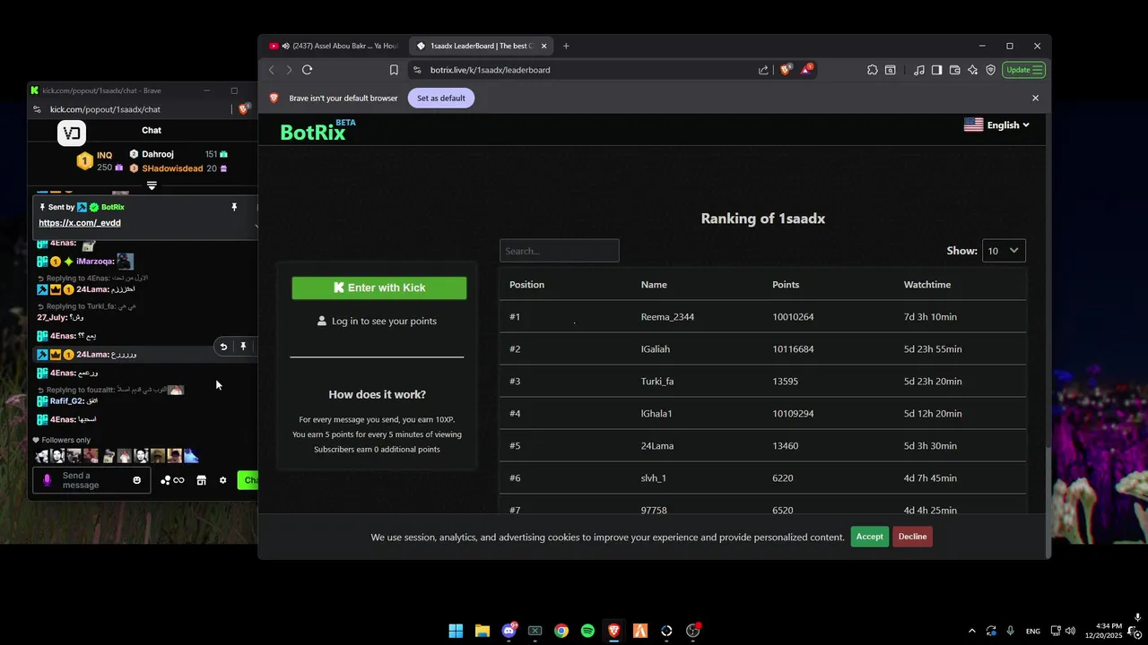Open the Windows Start menu

click(456, 631)
